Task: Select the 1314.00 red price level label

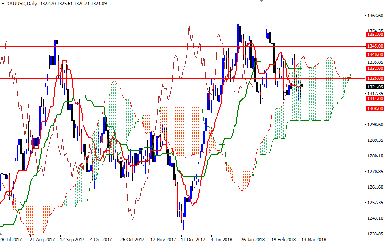Action: pos(375,99)
